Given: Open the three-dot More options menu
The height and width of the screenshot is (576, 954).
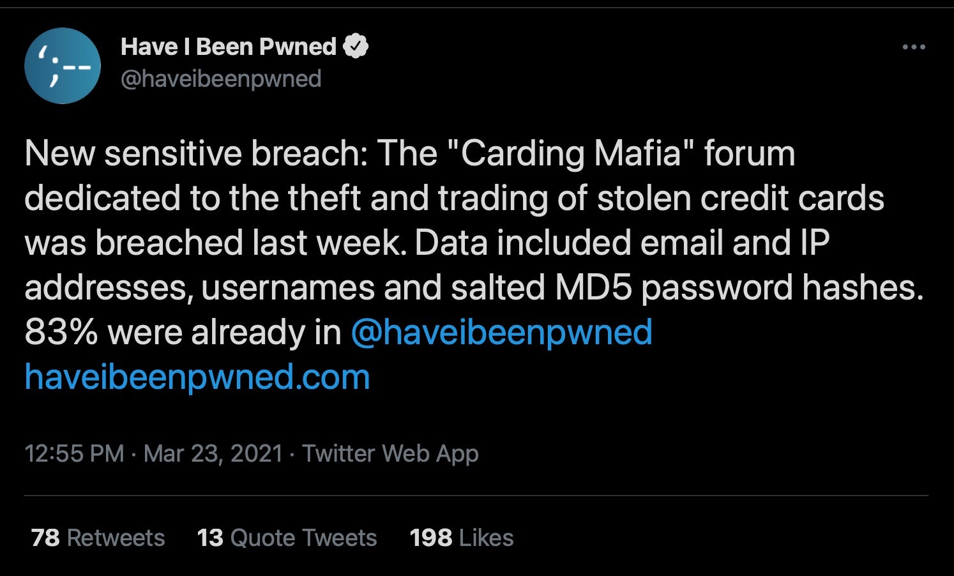Looking at the screenshot, I should (x=914, y=47).
